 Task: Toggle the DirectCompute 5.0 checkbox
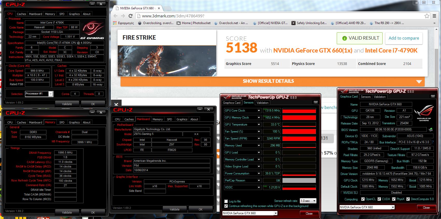coord(408,199)
